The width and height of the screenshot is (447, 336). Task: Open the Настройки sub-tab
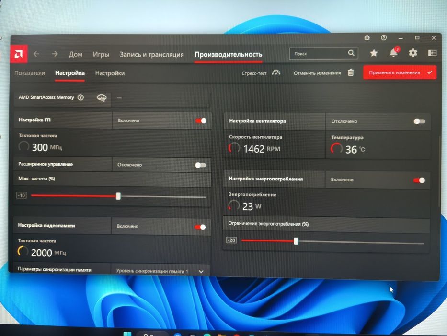110,73
